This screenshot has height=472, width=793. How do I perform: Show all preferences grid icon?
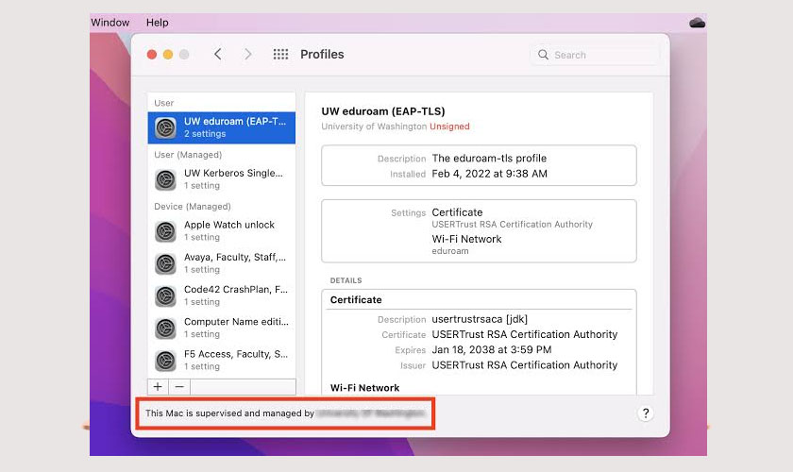280,54
